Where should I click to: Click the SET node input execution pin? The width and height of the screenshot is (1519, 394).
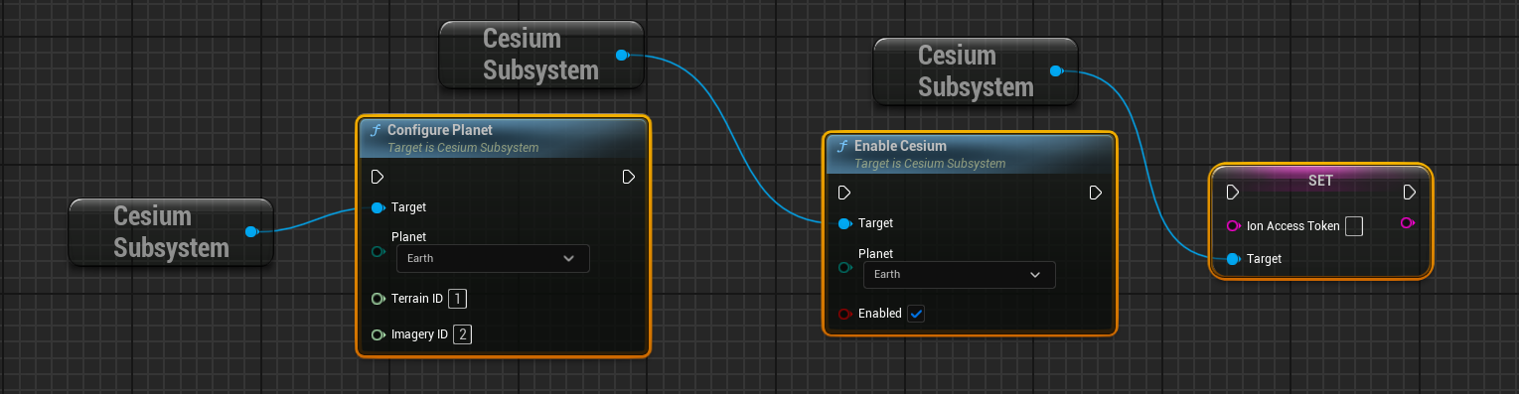coord(1233,192)
